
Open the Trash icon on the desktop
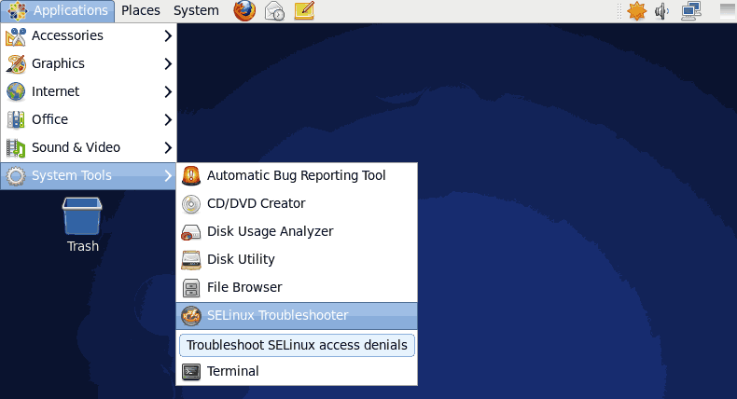[82, 215]
